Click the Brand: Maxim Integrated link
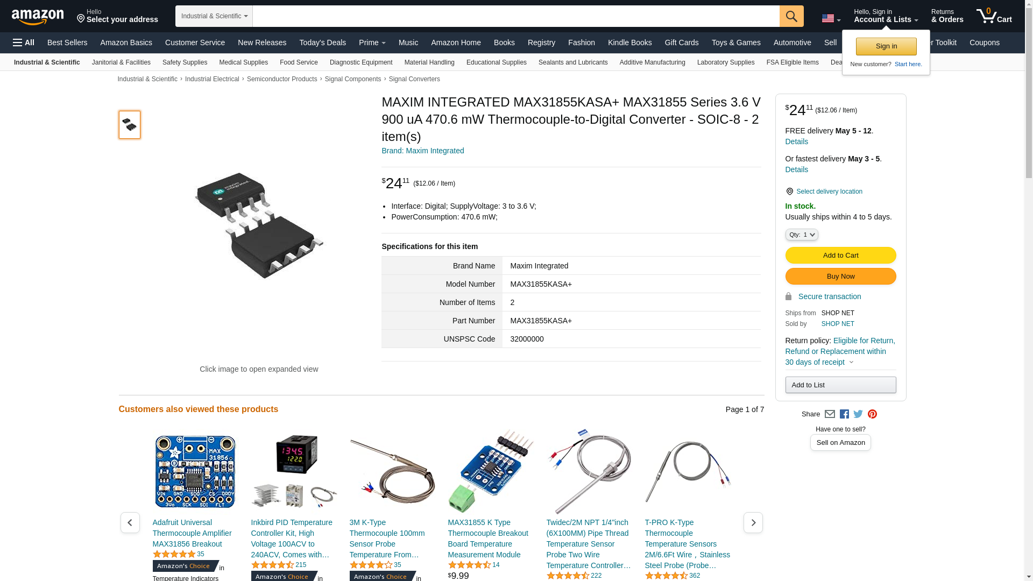This screenshot has height=581, width=1033. click(x=423, y=151)
